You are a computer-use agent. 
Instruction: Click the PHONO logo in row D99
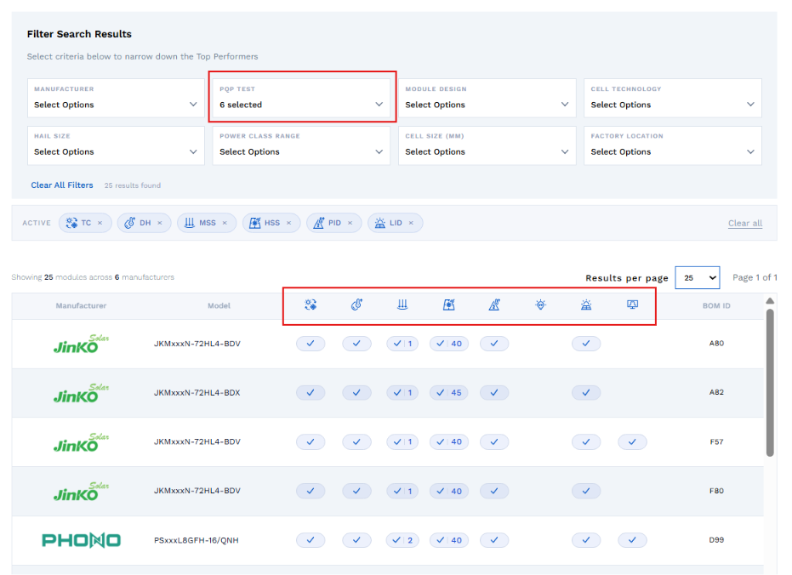click(81, 540)
